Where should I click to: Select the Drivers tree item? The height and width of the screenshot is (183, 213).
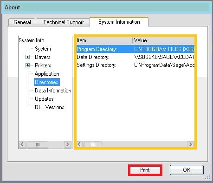[x=43, y=57]
